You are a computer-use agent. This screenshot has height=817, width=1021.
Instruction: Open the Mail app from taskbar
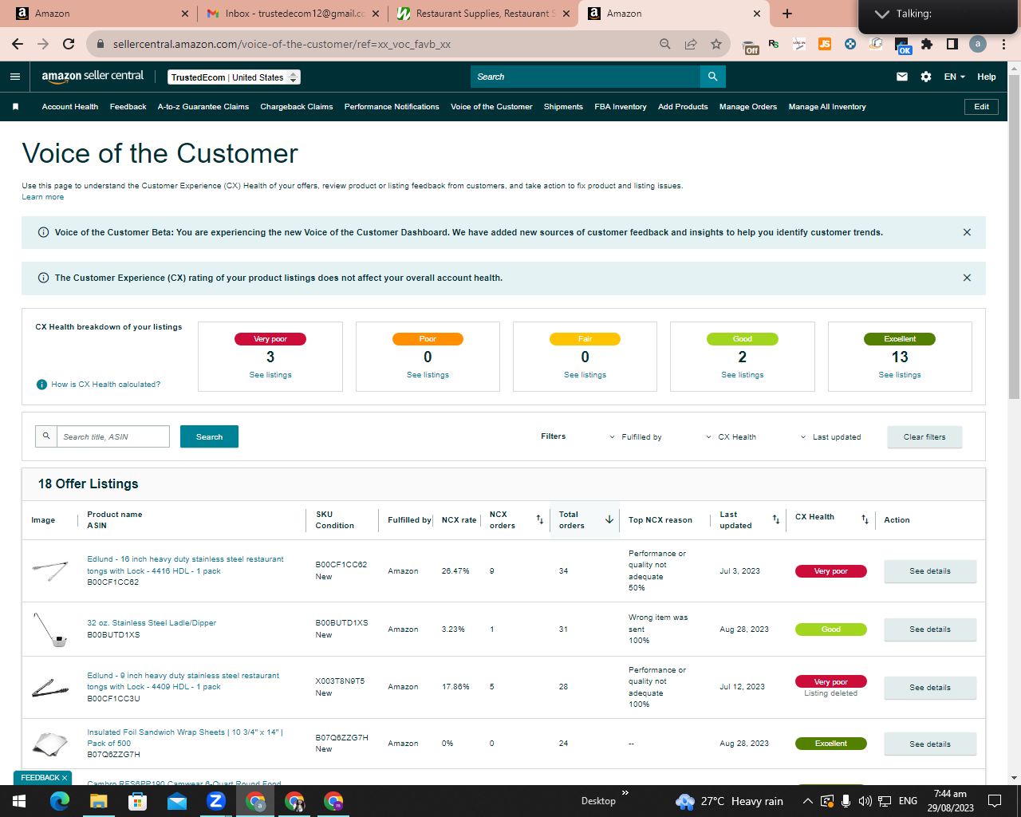176,801
